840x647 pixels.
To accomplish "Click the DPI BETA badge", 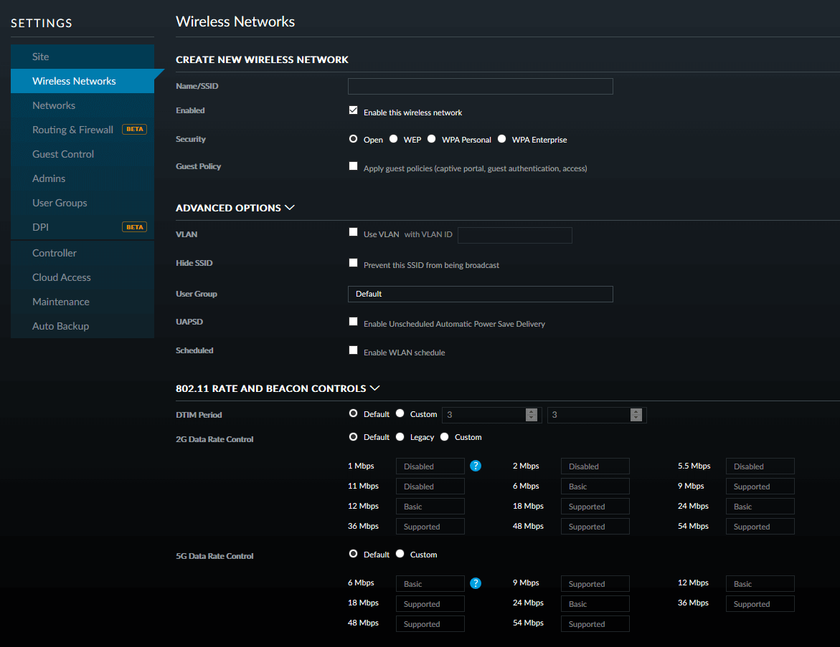I will pos(134,227).
